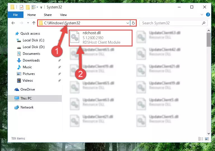
Task: Open the Share ribbon tab
Action: 48,15
